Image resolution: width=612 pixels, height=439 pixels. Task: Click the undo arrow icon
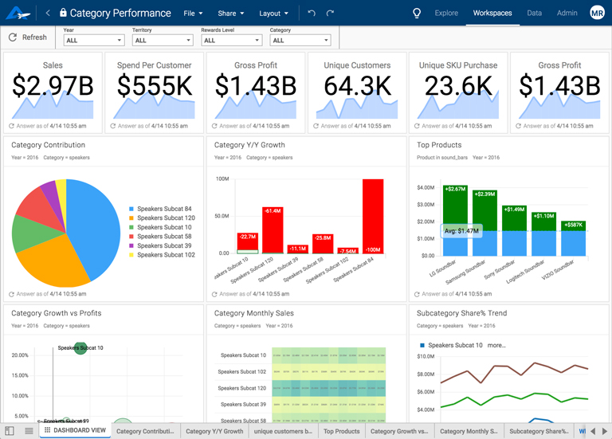tap(311, 13)
